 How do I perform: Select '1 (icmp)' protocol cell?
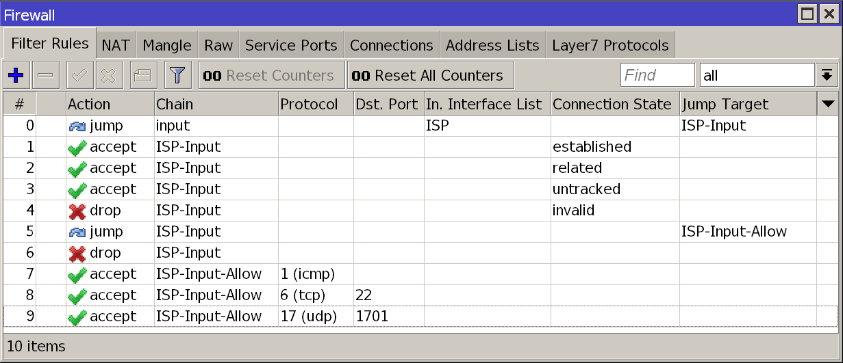[x=316, y=274]
